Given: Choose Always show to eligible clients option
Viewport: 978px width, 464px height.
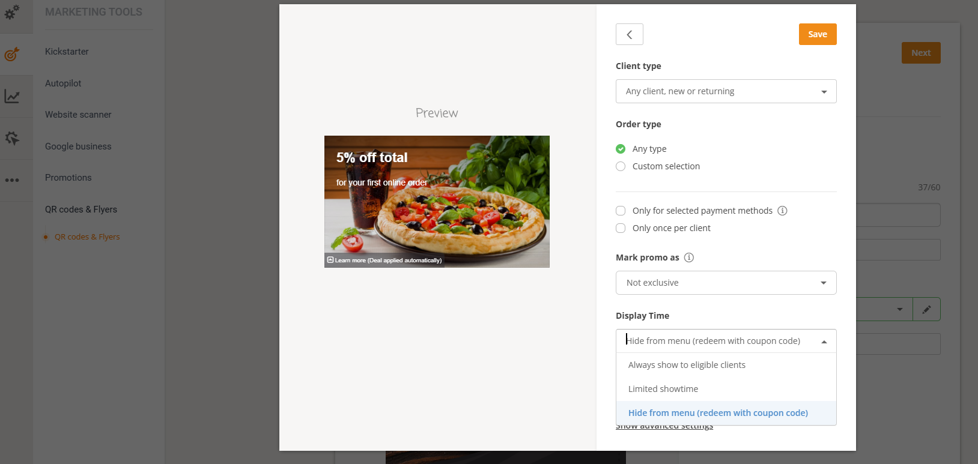Looking at the screenshot, I should tap(687, 365).
